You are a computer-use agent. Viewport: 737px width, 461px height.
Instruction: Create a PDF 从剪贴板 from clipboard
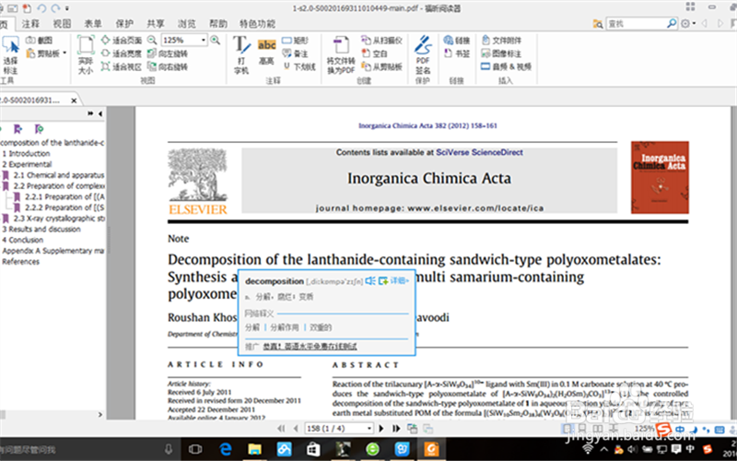coord(381,66)
